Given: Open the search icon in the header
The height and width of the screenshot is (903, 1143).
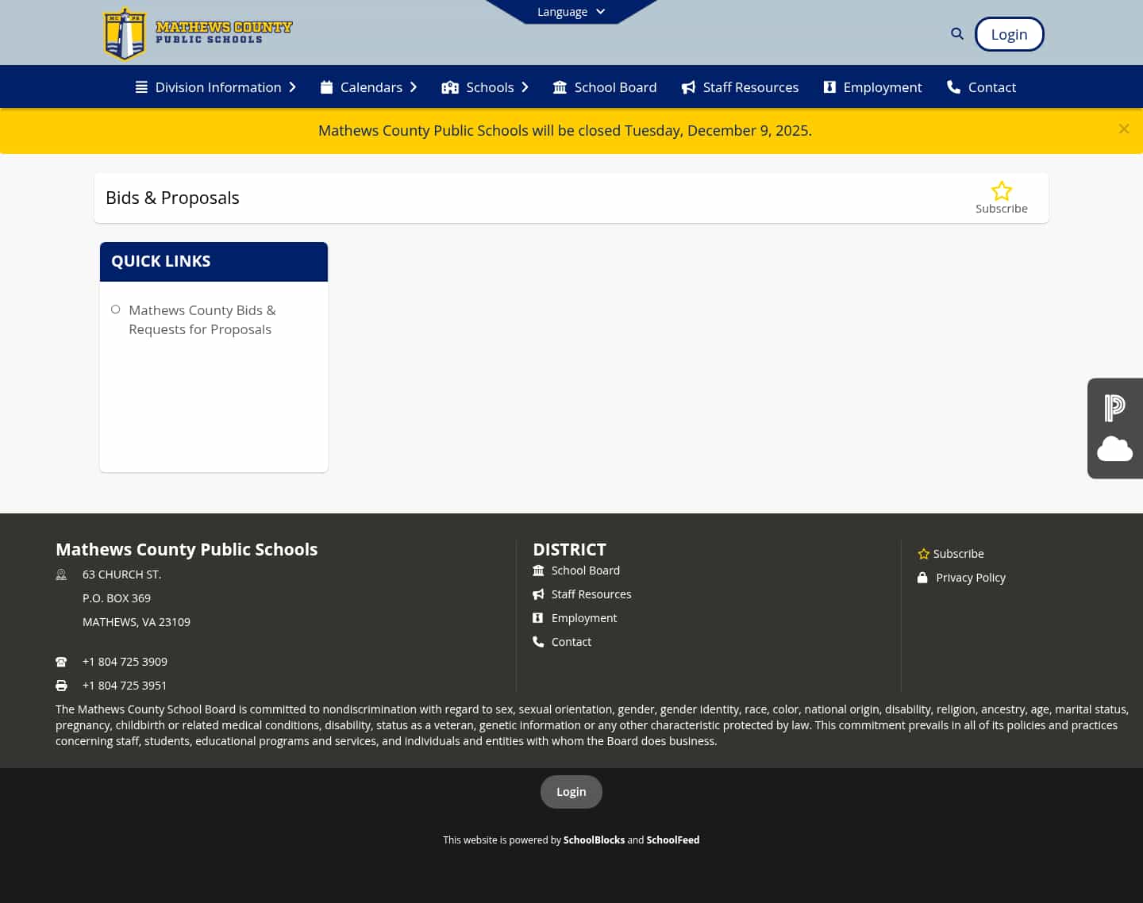Looking at the screenshot, I should 956,33.
